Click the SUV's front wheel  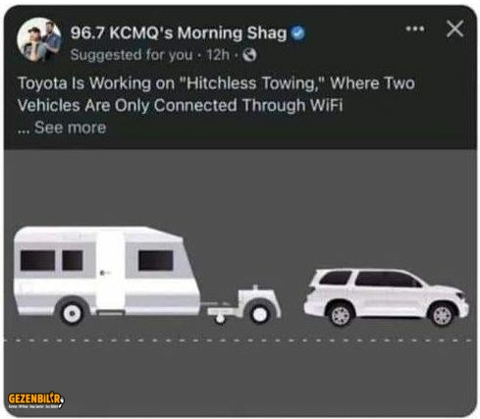pyautogui.click(x=442, y=315)
